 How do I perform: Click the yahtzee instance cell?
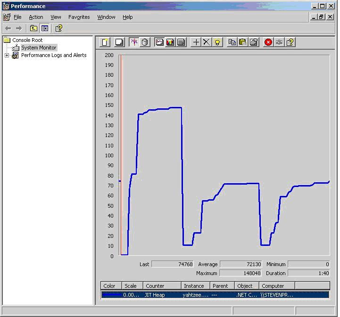[x=196, y=295]
